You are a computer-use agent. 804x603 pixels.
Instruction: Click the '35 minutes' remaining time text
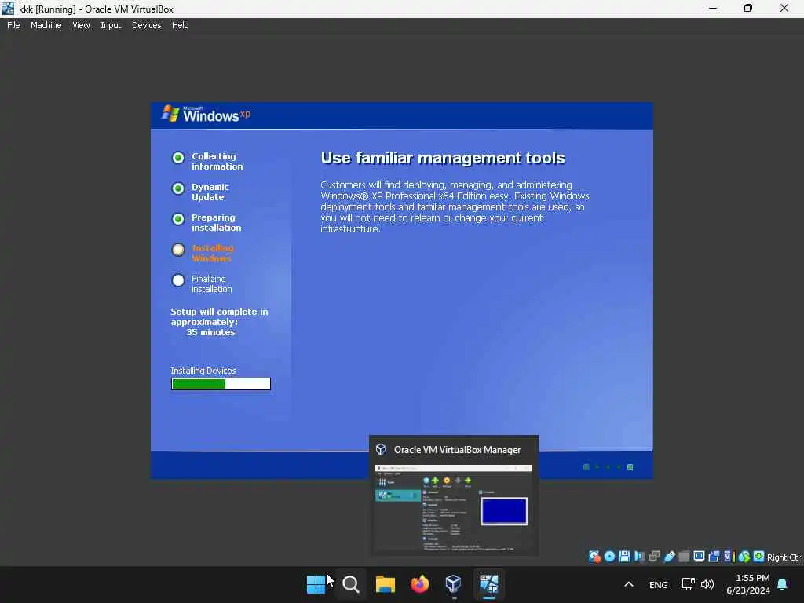[x=210, y=332]
